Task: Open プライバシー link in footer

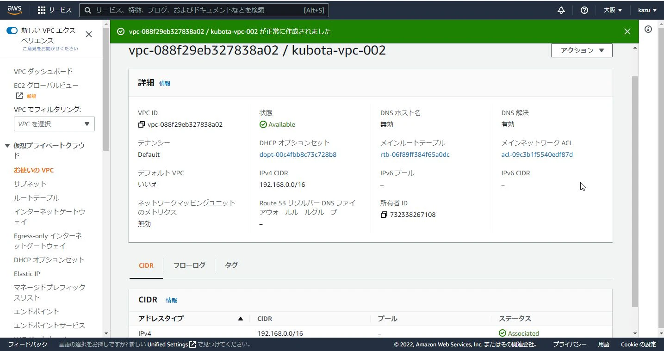Action: click(x=570, y=345)
